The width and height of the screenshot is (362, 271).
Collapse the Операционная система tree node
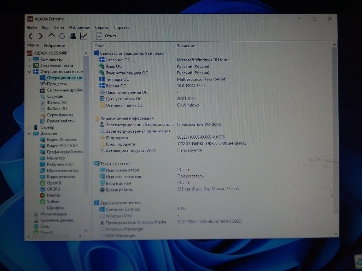[x=29, y=72]
